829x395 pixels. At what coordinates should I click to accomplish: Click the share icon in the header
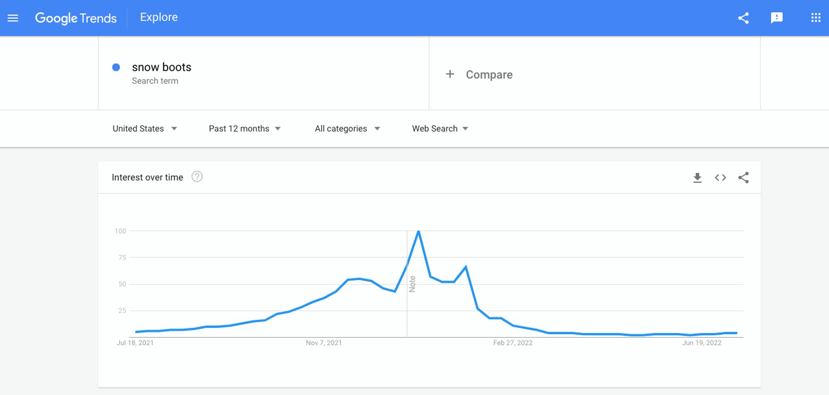744,18
